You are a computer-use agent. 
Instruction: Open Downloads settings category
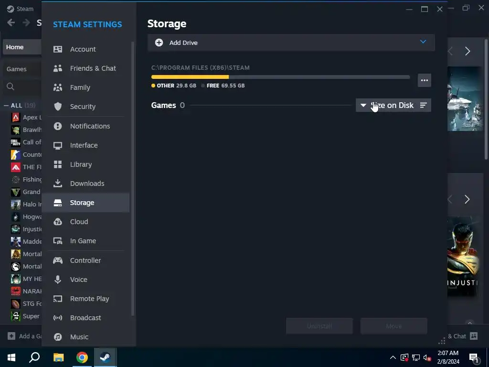click(x=85, y=183)
